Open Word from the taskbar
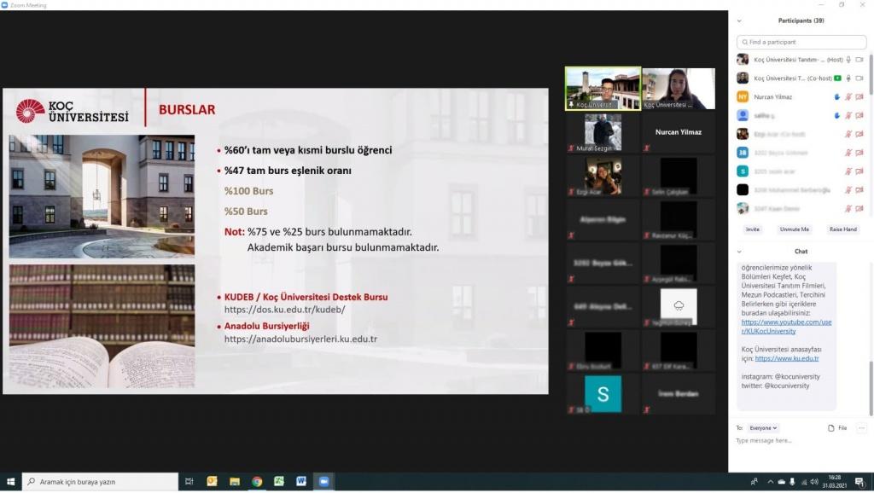Viewport: 874px width, 493px height. 301,481
